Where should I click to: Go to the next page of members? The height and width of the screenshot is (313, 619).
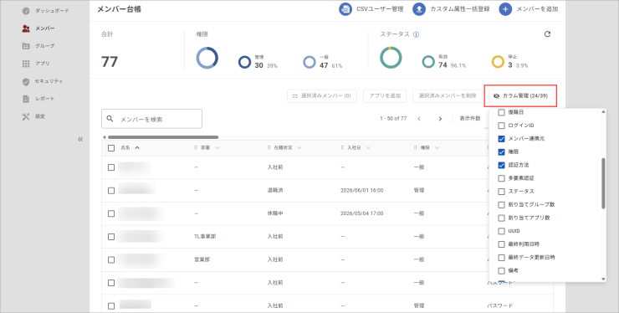tap(440, 119)
